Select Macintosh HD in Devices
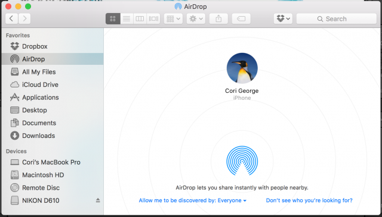Viewport: 382px width, 217px height. (x=53, y=175)
